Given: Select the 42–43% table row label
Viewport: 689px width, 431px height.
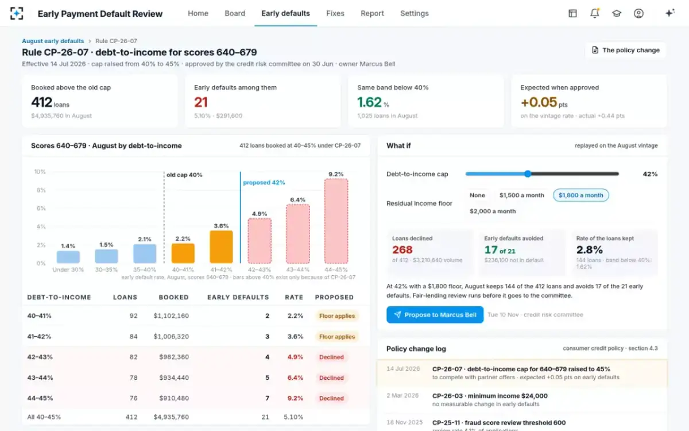Looking at the screenshot, I should pos(40,357).
